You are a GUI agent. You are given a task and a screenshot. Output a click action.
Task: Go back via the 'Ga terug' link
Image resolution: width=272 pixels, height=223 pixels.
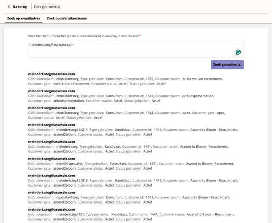(19, 7)
